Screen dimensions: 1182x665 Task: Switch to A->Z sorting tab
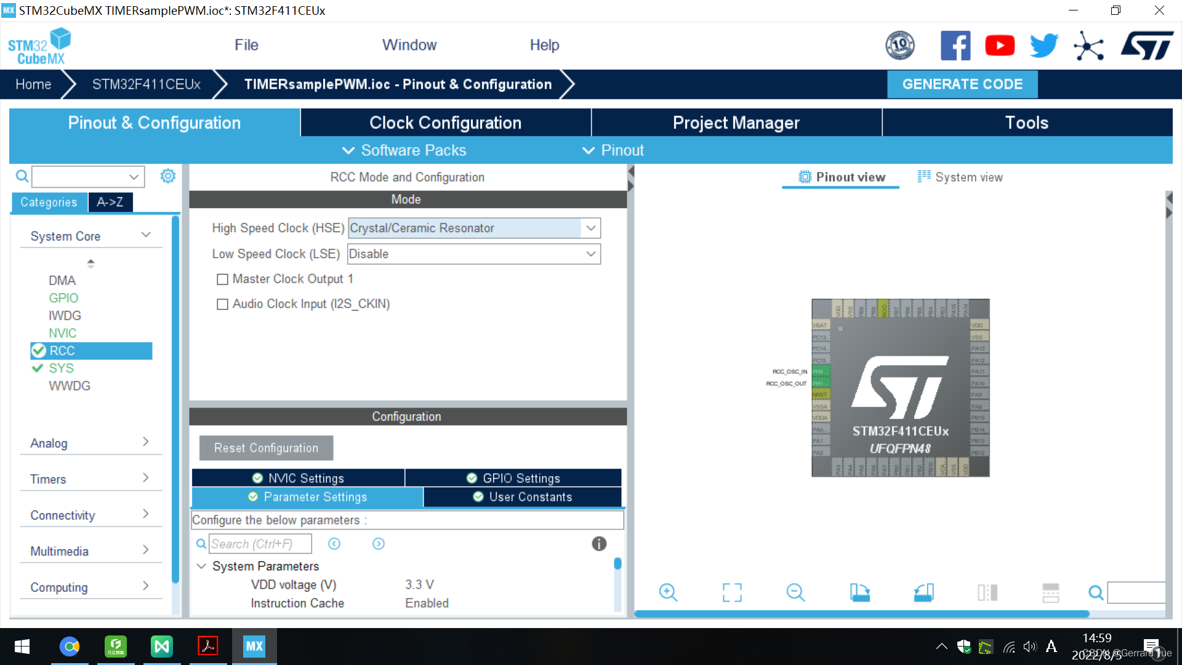[x=110, y=202]
